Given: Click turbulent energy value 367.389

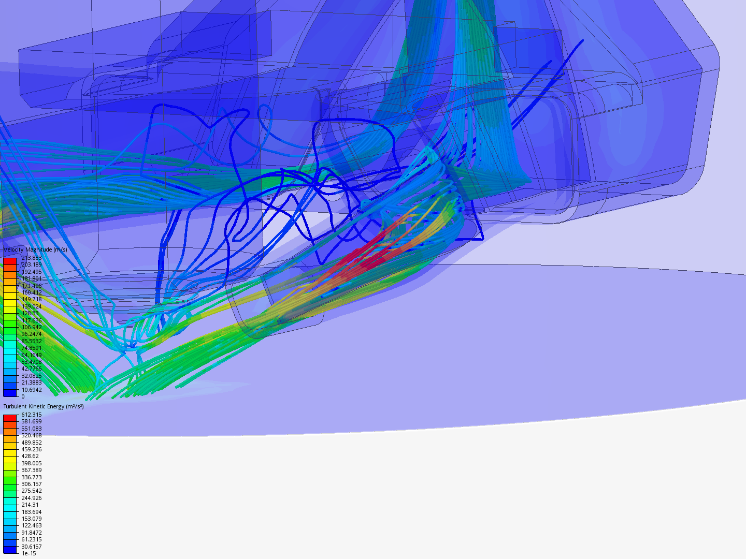Looking at the screenshot, I should [32, 470].
